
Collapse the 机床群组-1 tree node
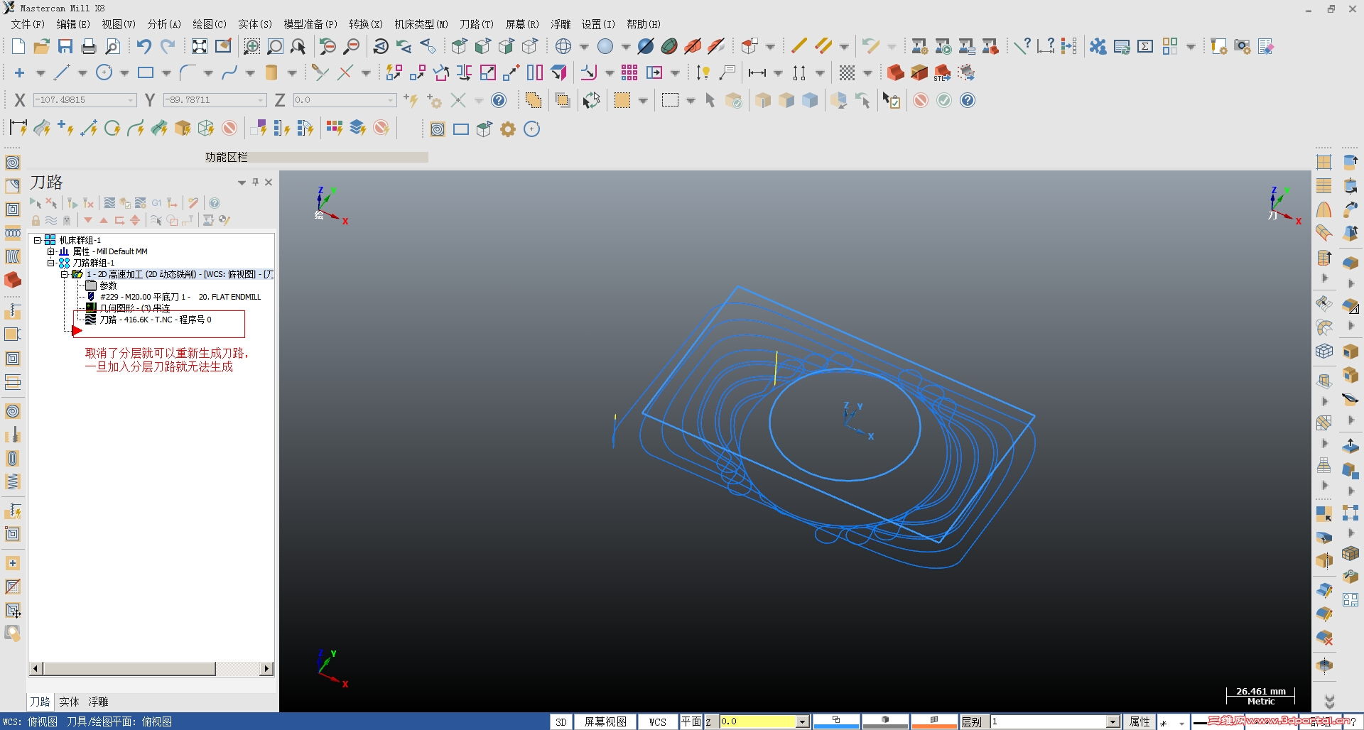[x=38, y=240]
